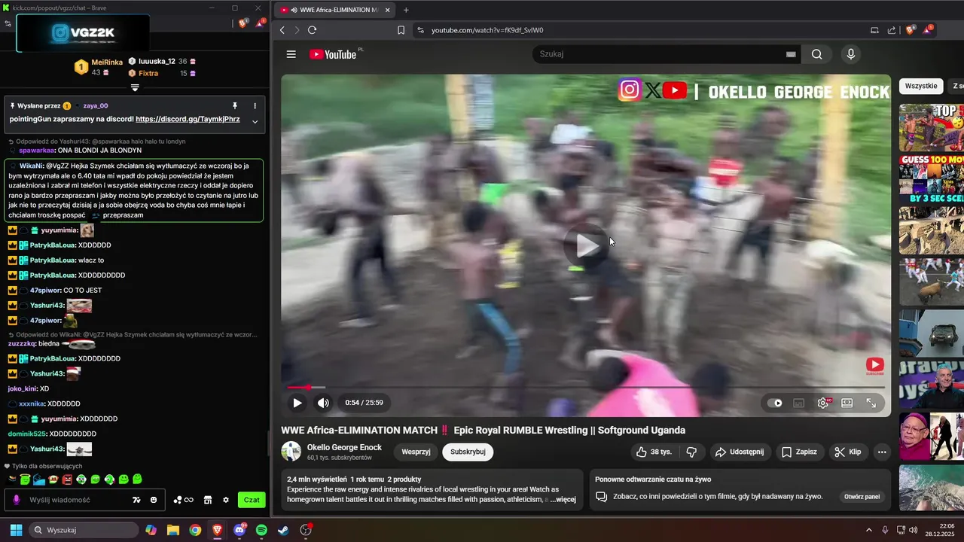Open the shop icon in Kick chat
Viewport: 964px width, 542px height.
tap(208, 500)
